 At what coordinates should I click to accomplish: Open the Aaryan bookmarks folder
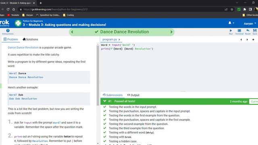tap(28, 15)
